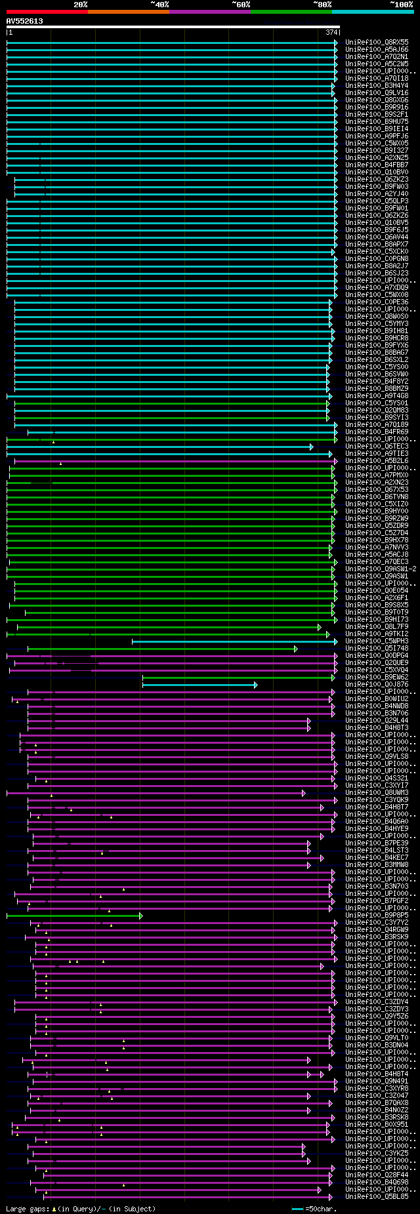Select hit label UniRef100_Q5QLP3

(377, 201)
